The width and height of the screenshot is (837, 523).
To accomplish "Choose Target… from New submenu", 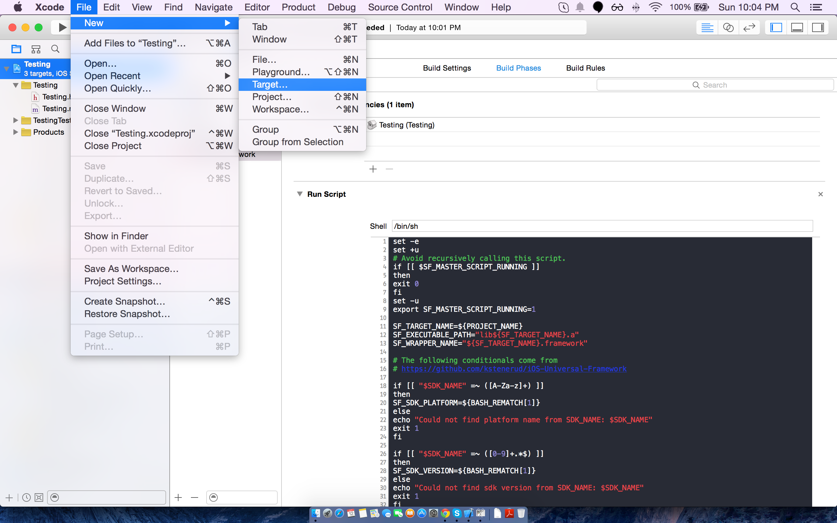I will pos(302,84).
